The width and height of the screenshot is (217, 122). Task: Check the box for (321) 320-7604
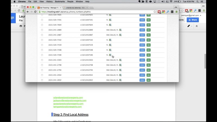coord(42,25)
